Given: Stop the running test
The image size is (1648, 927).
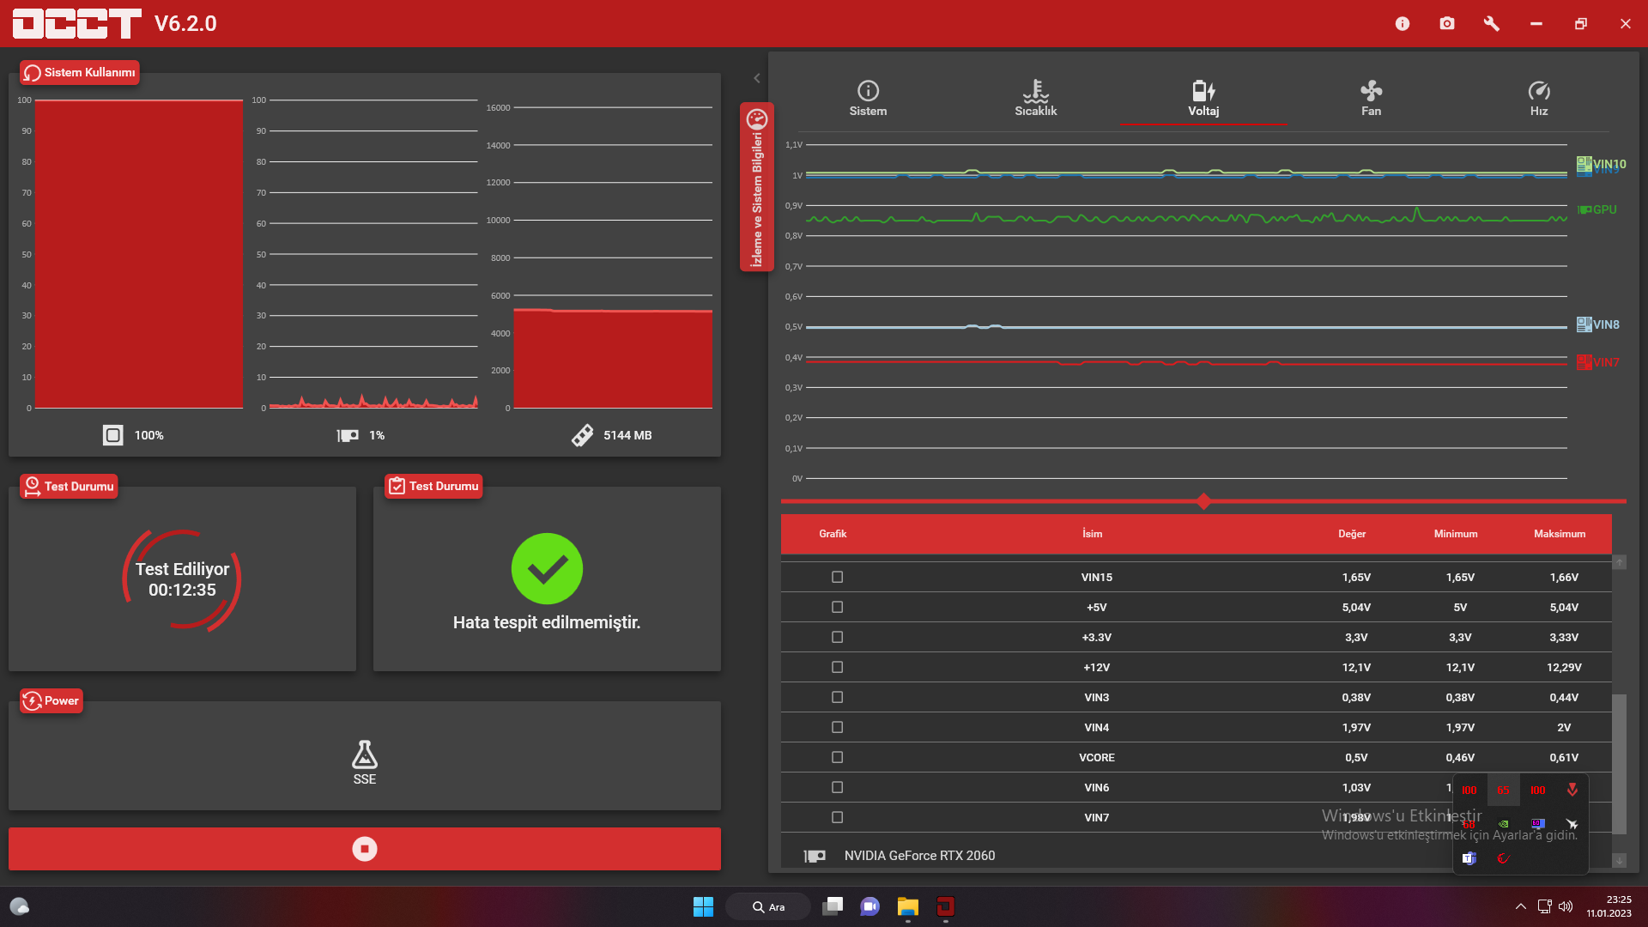Looking at the screenshot, I should pos(365,849).
